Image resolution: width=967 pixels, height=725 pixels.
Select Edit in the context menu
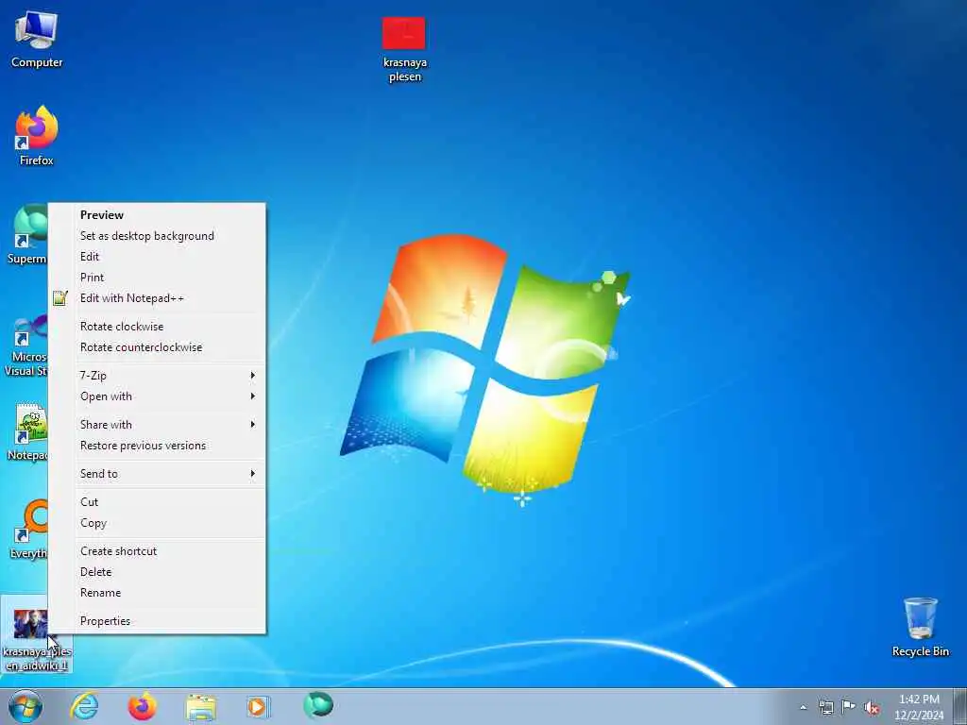[x=157, y=257]
